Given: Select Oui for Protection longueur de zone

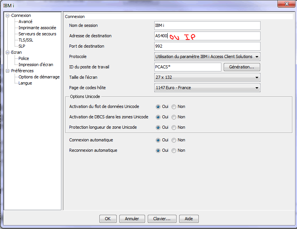Looking at the screenshot, I should [158, 128].
